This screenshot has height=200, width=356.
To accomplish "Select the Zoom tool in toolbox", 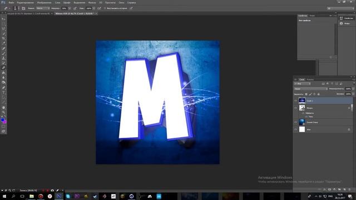I will (x=3, y=112).
